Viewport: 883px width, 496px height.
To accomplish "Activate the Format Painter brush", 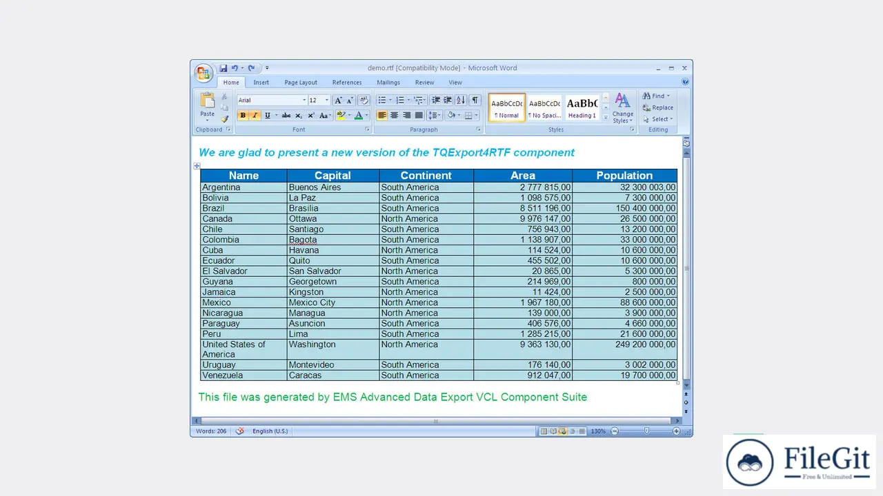I will point(224,119).
